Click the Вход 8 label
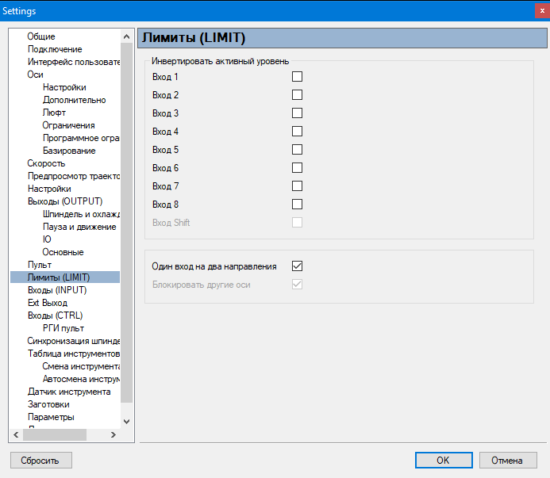The image size is (550, 478). point(165,205)
